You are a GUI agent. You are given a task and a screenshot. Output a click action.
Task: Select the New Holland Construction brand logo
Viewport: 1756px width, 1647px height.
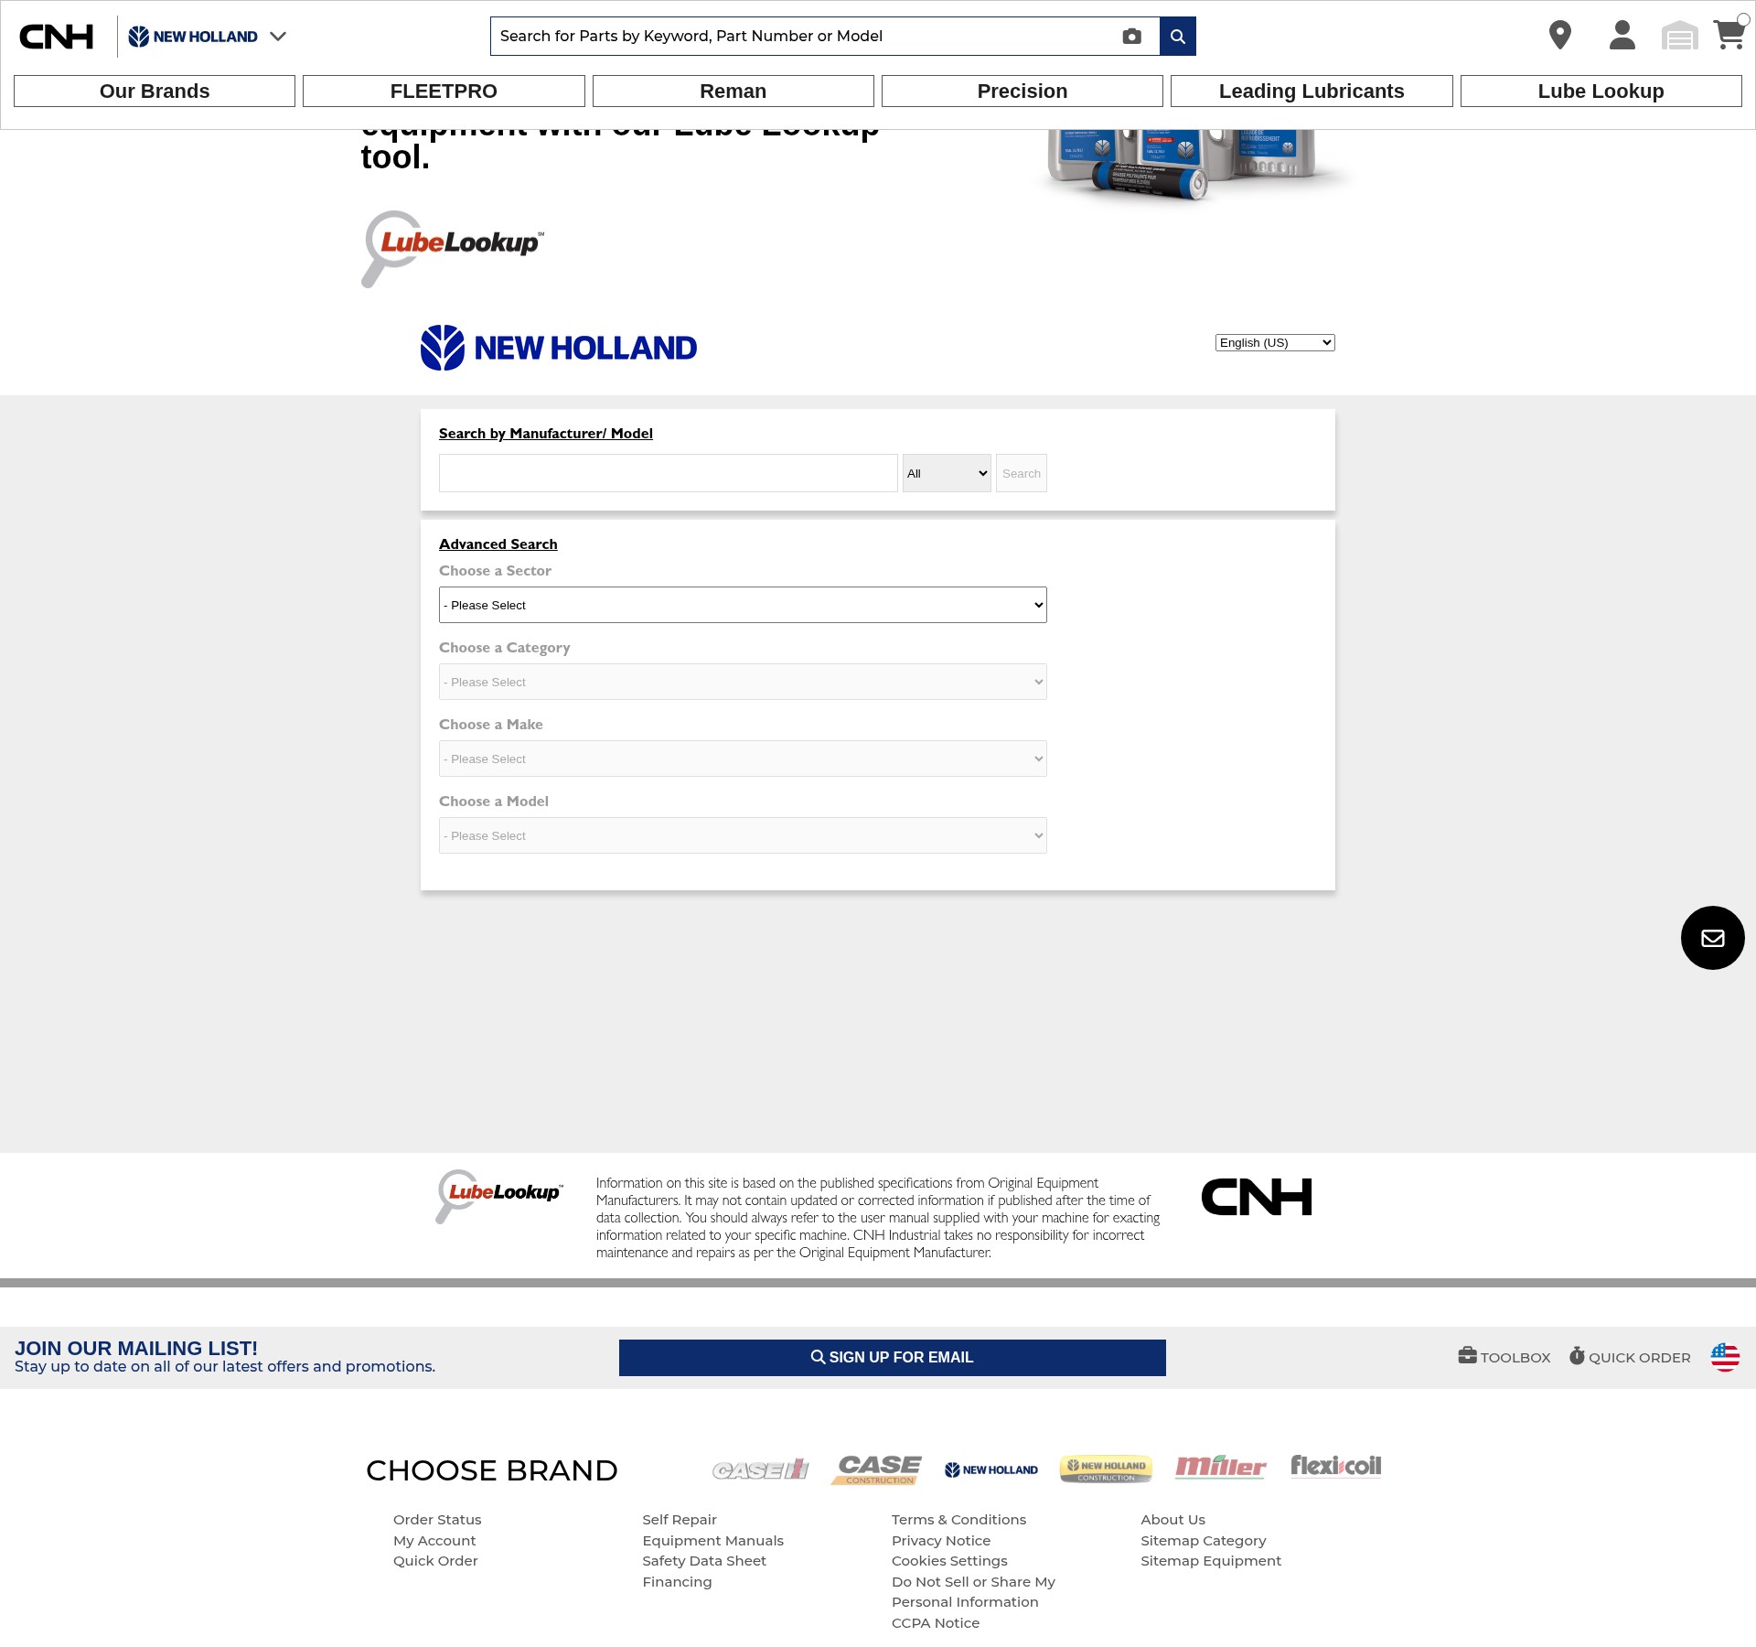(1106, 1469)
